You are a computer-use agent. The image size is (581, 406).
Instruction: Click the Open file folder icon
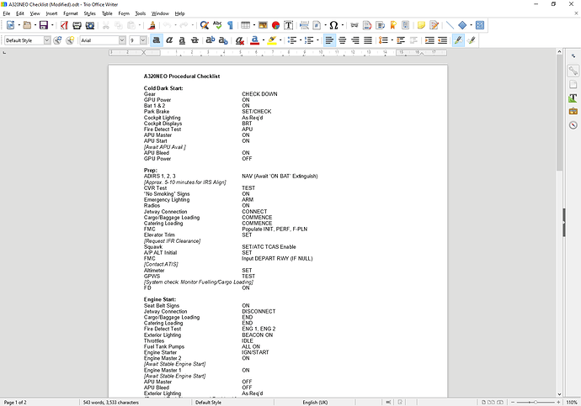[27, 25]
